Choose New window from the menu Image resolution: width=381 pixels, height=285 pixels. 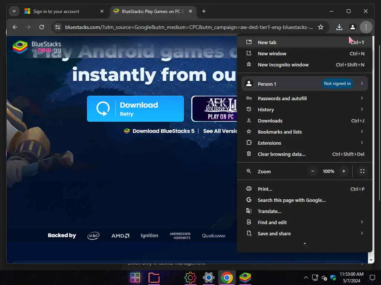(x=305, y=53)
